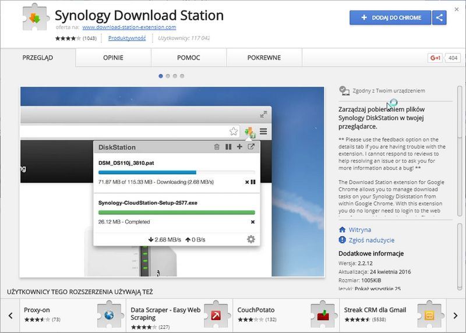Select fourth screenshot carousel dot

182,76
